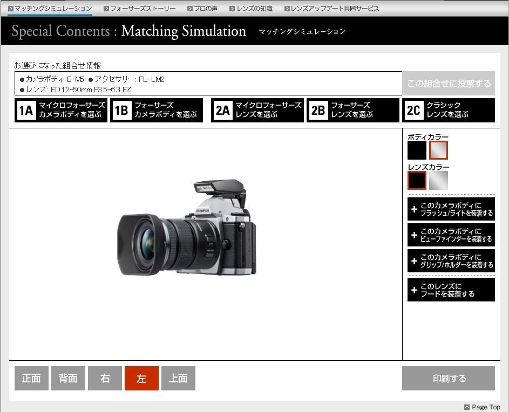Open 2A Micro Four Thirds lens selector
Viewport: 509px width, 412px height.
pyautogui.click(x=257, y=110)
